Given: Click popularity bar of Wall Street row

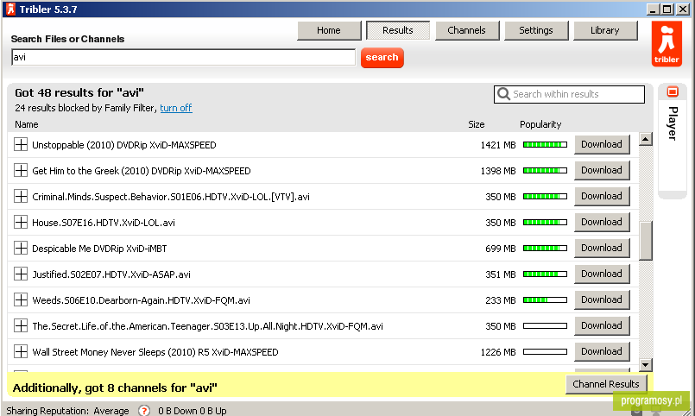Looking at the screenshot, I should tap(545, 352).
